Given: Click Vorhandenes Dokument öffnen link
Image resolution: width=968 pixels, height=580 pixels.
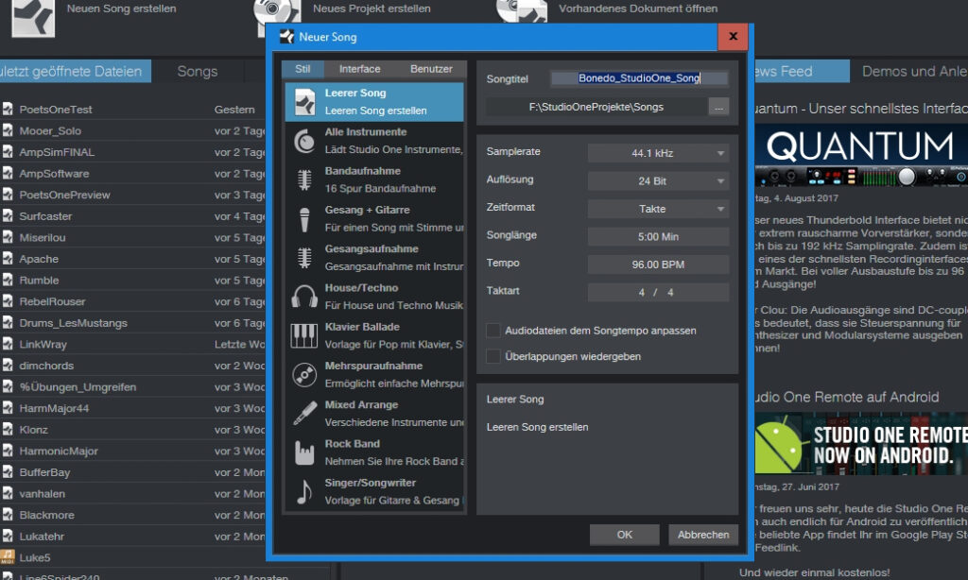Looking at the screenshot, I should (x=638, y=9).
